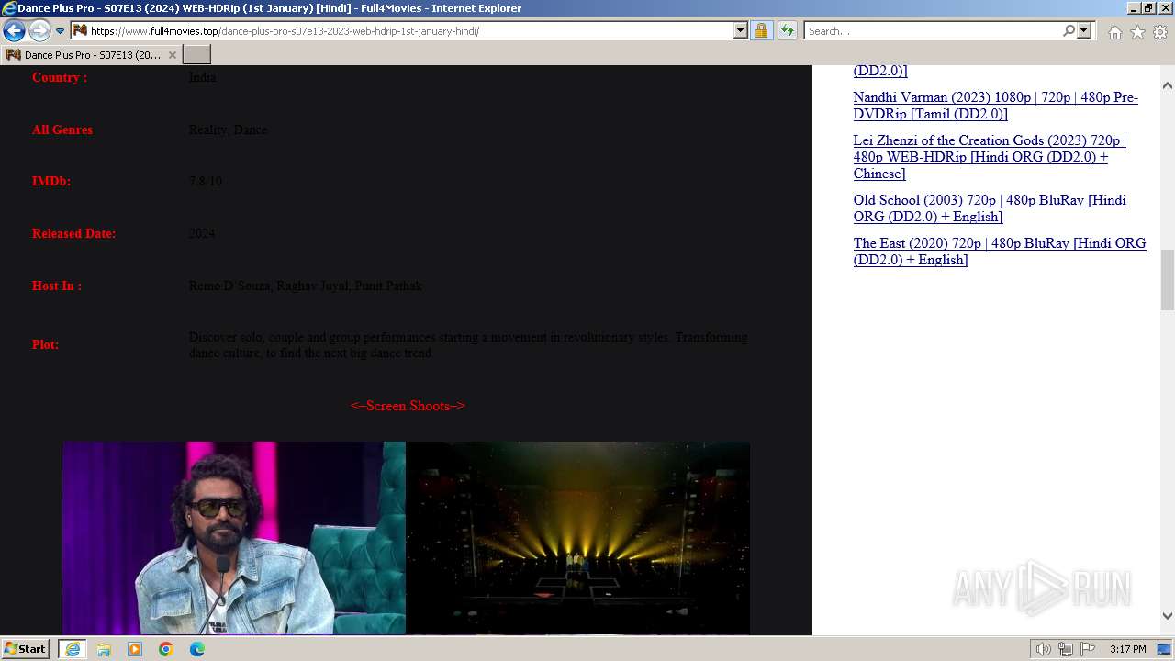Click the page favicon in address bar
The height and width of the screenshot is (661, 1175).
(x=80, y=30)
